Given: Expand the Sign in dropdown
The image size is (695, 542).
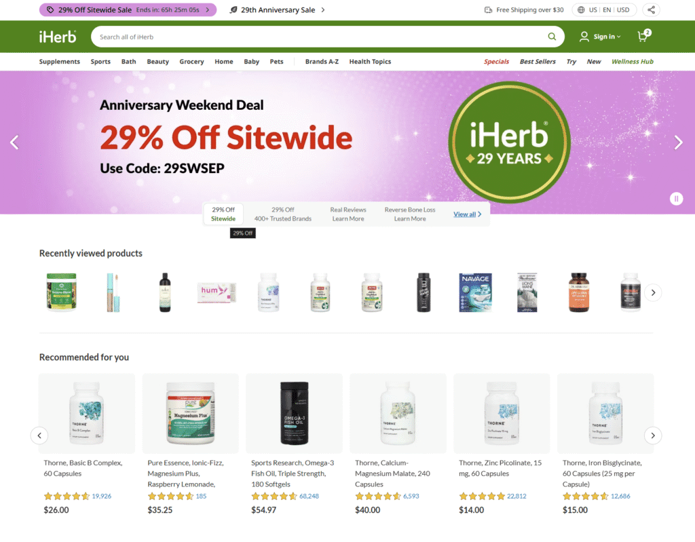Looking at the screenshot, I should (x=600, y=37).
